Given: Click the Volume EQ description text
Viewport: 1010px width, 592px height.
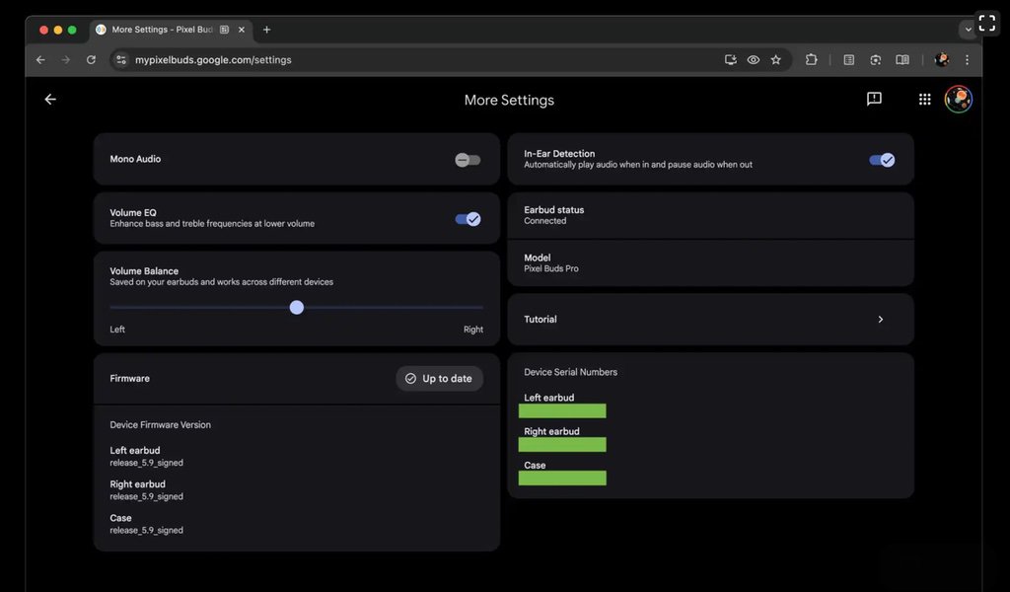Looking at the screenshot, I should point(212,224).
